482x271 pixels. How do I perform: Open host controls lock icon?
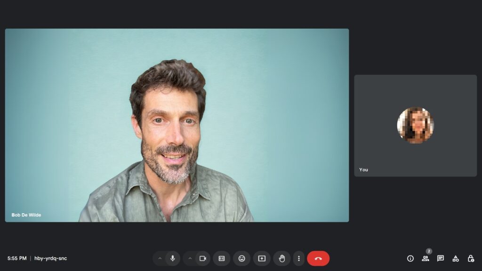coord(471,258)
